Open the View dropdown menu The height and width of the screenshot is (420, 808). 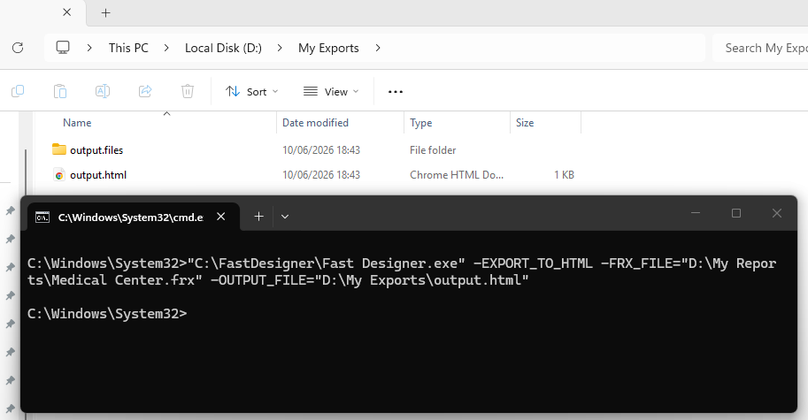(x=331, y=92)
